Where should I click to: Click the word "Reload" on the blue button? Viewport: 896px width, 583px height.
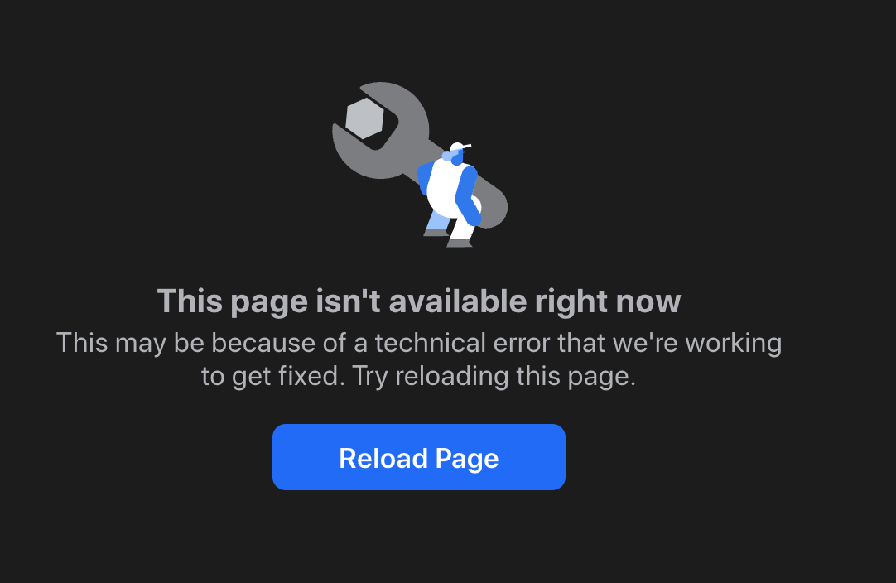[x=383, y=459]
